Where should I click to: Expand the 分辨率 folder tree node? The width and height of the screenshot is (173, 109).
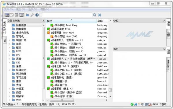coord(9,89)
